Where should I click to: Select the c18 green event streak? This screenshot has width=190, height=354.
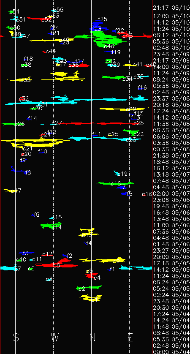pyautogui.click(x=115, y=183)
